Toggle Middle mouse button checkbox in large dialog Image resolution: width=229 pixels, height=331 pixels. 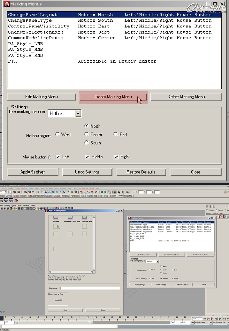[x=87, y=157]
